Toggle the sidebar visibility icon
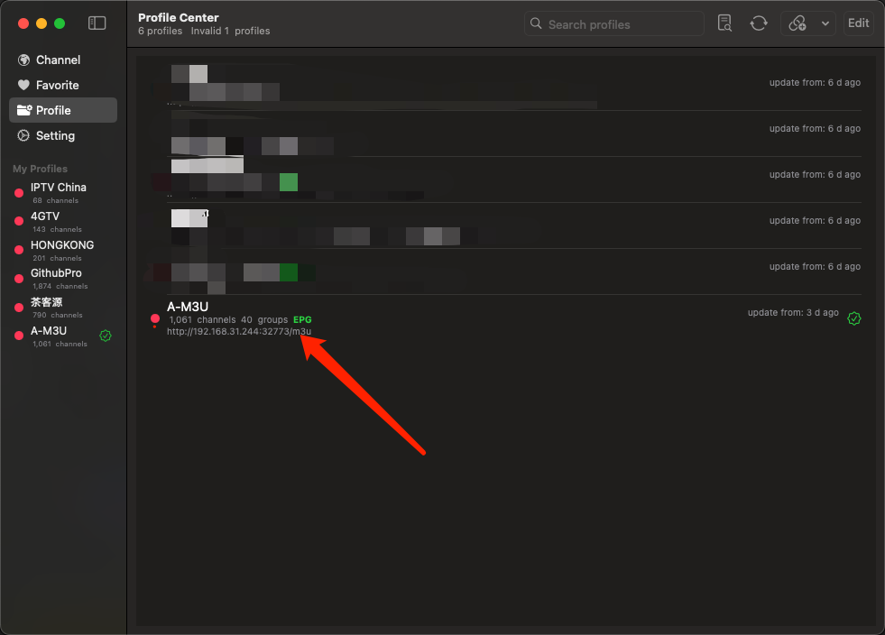The image size is (885, 635). (97, 23)
